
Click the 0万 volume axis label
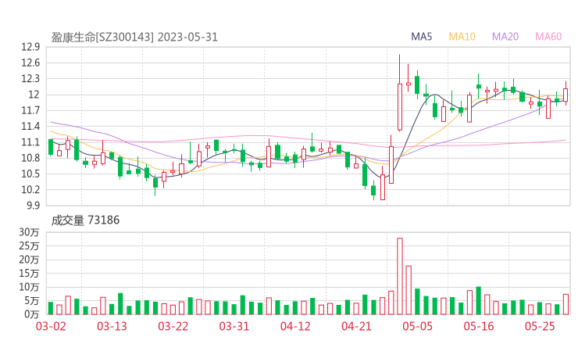click(x=32, y=314)
